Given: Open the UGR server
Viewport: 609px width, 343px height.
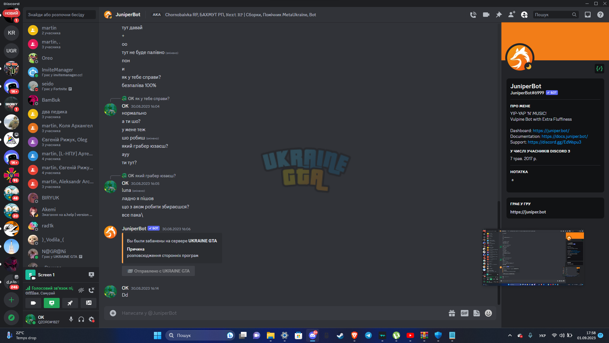Looking at the screenshot, I should pos(11,50).
